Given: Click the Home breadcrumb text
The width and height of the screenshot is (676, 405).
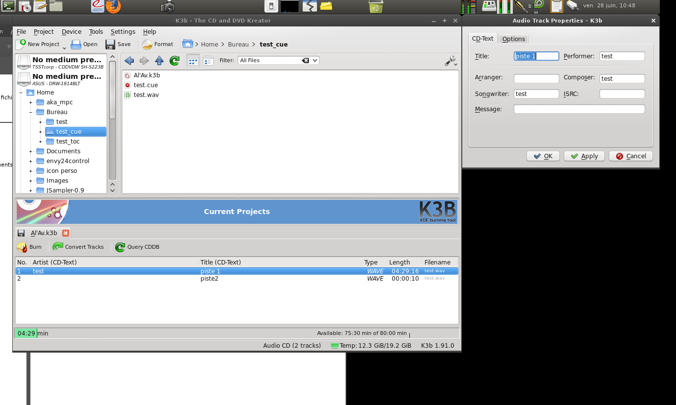Looking at the screenshot, I should 209,44.
